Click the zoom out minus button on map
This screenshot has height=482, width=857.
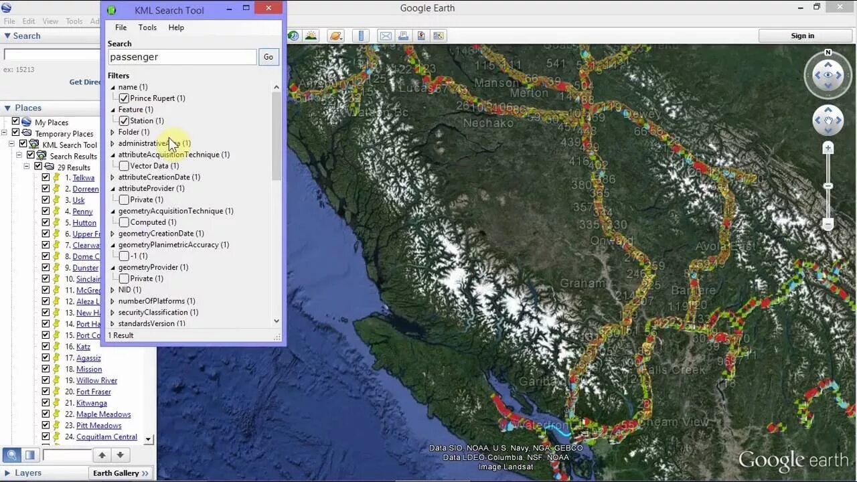pos(828,224)
